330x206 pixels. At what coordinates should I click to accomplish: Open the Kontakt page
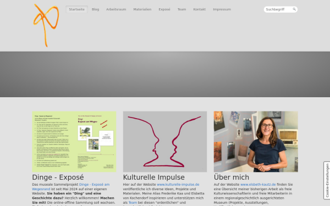pyautogui.click(x=199, y=9)
